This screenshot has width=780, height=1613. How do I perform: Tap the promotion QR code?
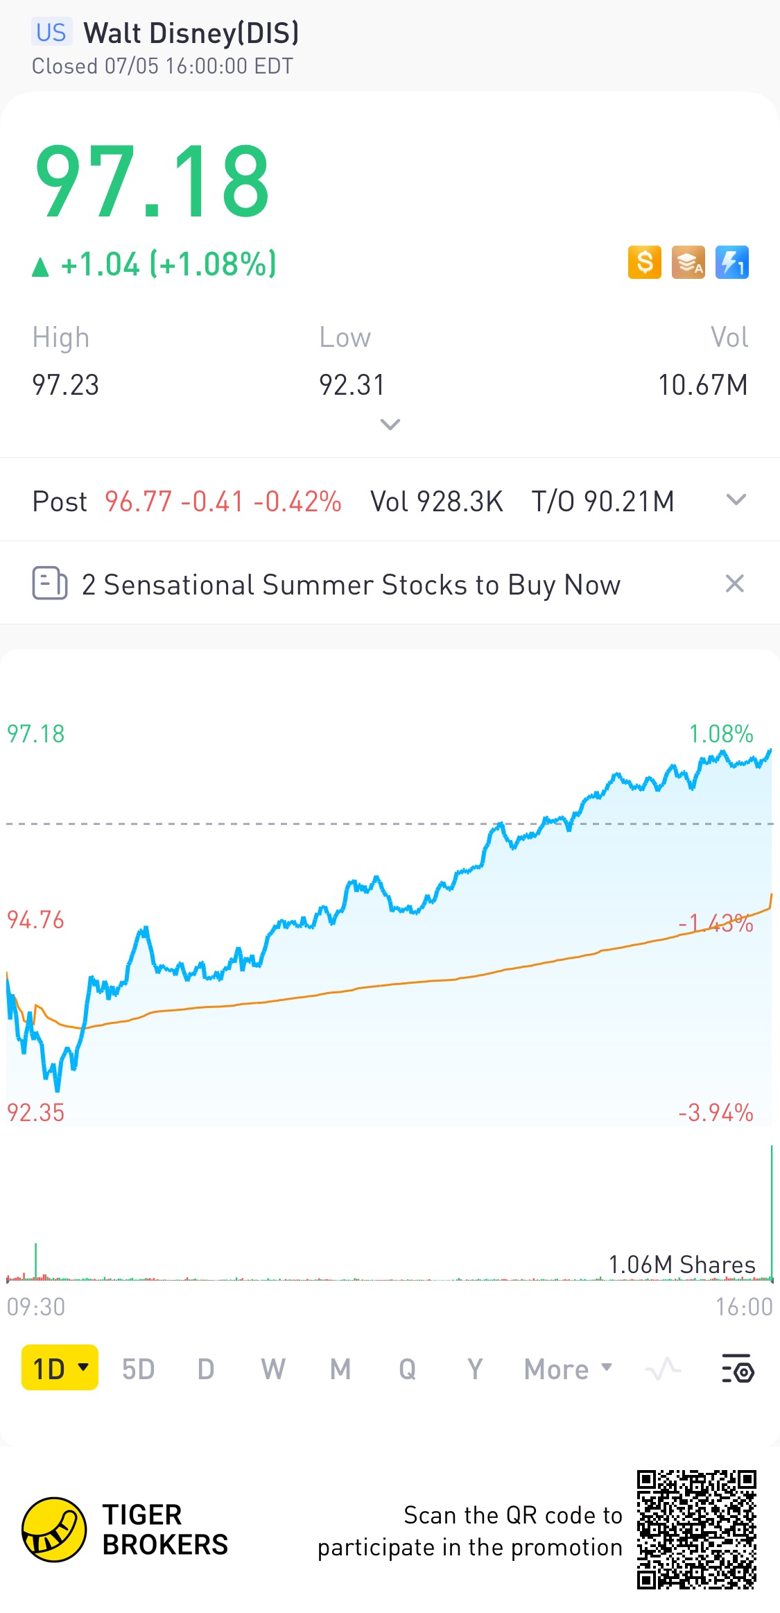696,1529
